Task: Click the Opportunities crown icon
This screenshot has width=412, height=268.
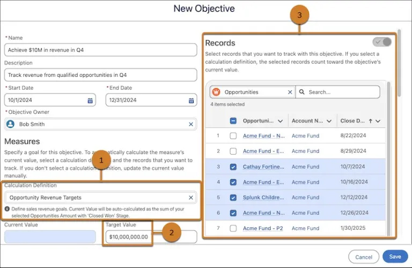Action: [x=216, y=92]
